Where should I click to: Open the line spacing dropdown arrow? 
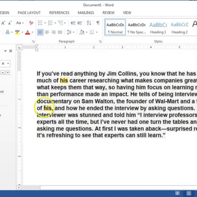[x=73, y=32]
